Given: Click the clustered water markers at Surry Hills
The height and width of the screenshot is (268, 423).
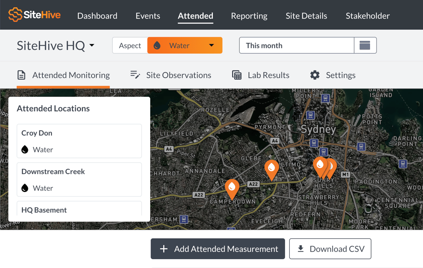Looking at the screenshot, I should [x=324, y=168].
